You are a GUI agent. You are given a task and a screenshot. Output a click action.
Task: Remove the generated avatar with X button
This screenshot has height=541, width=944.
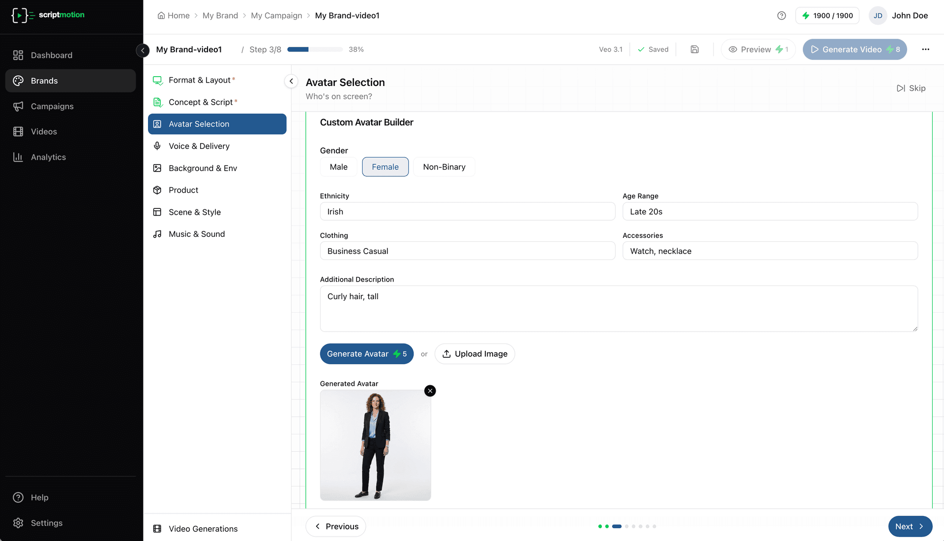tap(430, 391)
